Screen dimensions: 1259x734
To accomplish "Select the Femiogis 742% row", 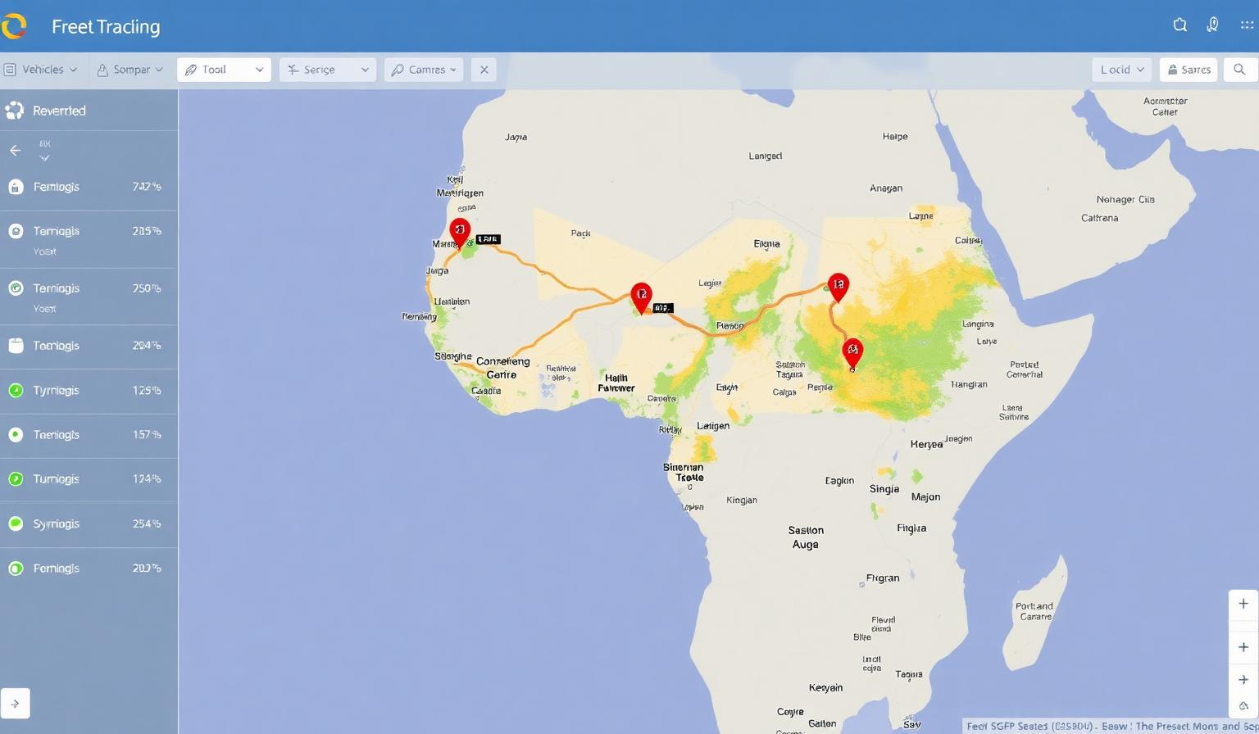I will (x=89, y=187).
